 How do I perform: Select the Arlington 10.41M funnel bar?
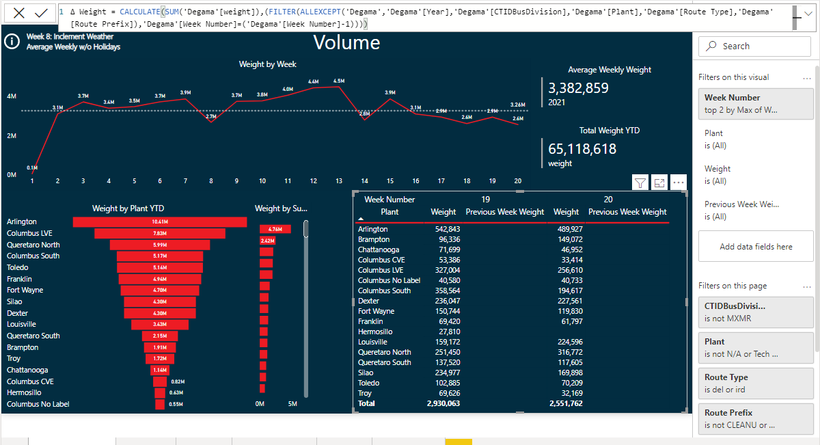tap(160, 222)
